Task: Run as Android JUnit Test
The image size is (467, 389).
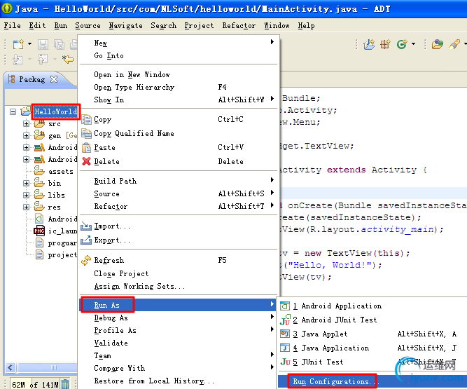Action: coord(372,320)
